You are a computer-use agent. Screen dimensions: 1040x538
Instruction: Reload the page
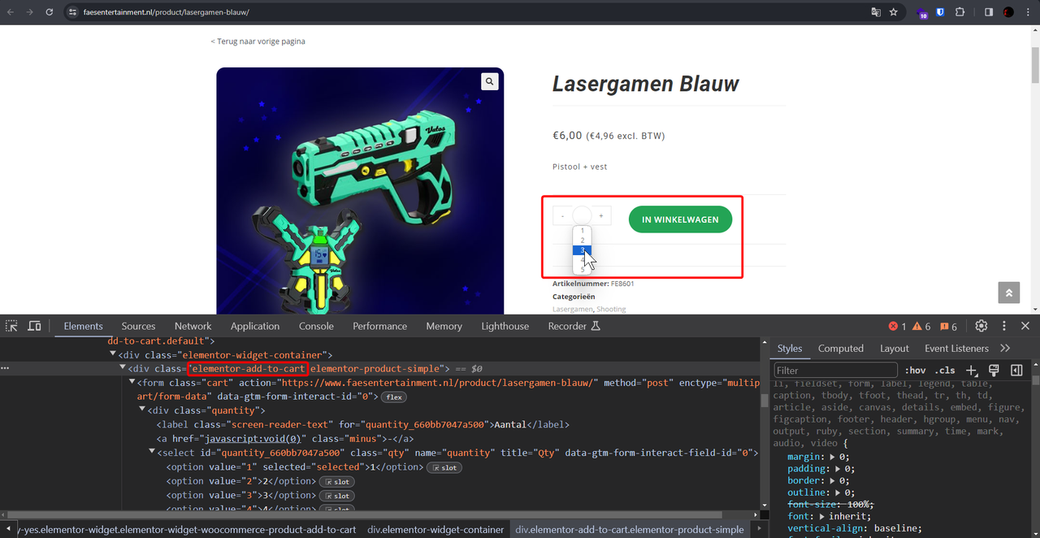click(x=50, y=12)
